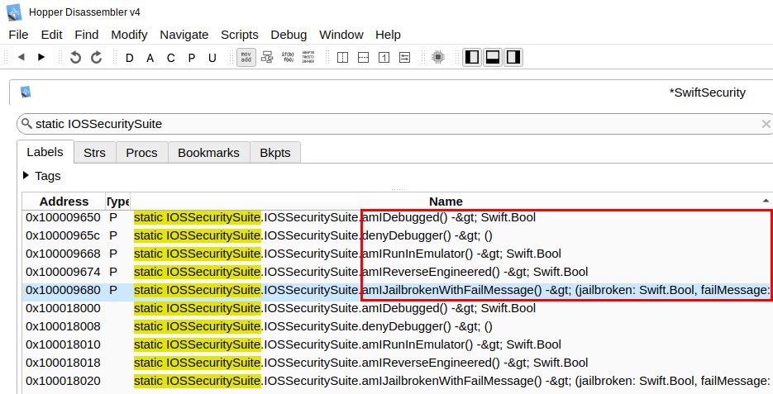The width and height of the screenshot is (773, 394).
Task: Select row at address 0x10000965c
Action: [x=398, y=236]
